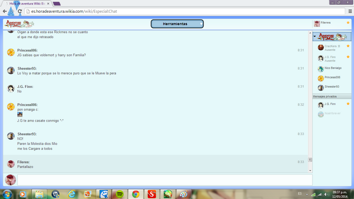Screen dimensions: 354x199
Task: Open private chat with Noahforever
Action: (332, 114)
